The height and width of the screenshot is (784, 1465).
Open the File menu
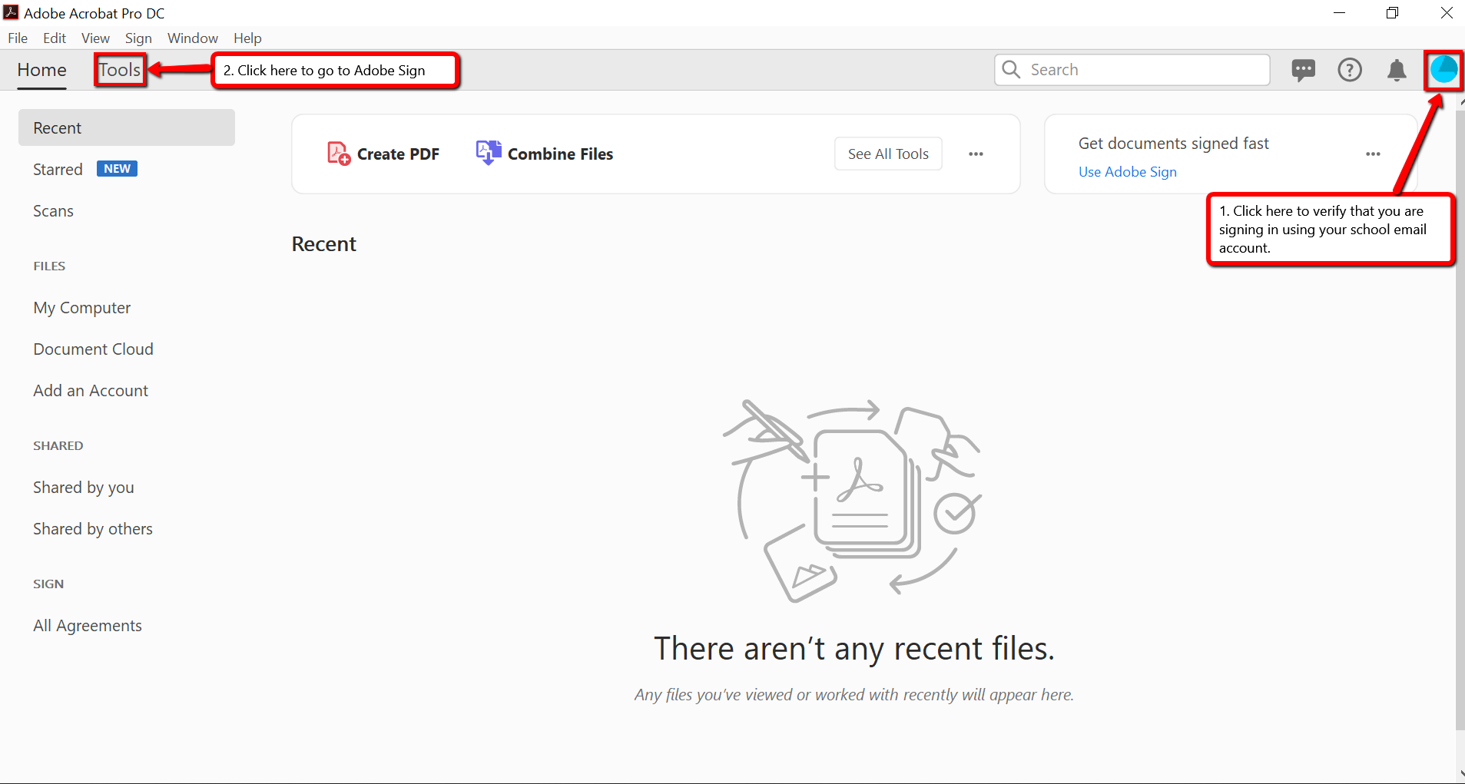[18, 38]
